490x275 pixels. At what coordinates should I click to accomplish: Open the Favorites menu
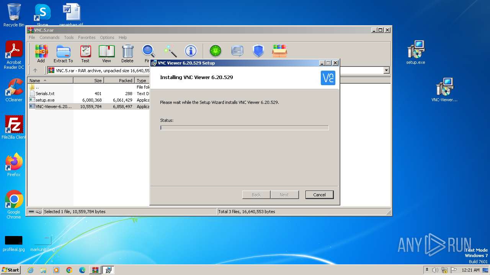pos(87,37)
